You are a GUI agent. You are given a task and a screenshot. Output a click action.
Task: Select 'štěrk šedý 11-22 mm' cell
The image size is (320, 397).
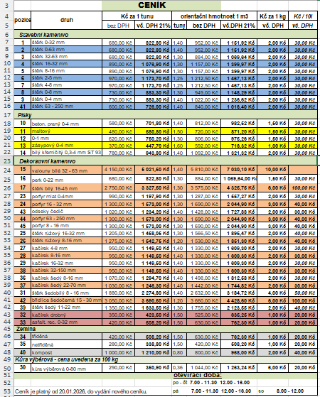[x=66, y=308]
